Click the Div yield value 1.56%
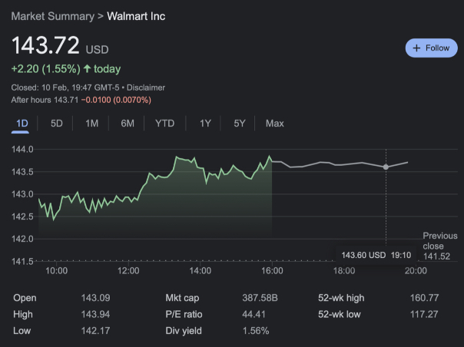 [x=256, y=331]
